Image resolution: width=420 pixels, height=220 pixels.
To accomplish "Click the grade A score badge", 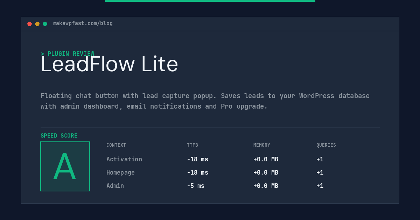I will tap(65, 166).
